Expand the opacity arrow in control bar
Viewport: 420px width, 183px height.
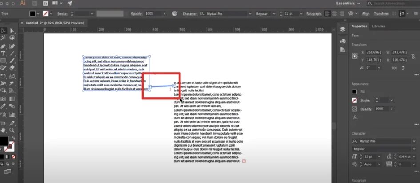click(x=164, y=14)
